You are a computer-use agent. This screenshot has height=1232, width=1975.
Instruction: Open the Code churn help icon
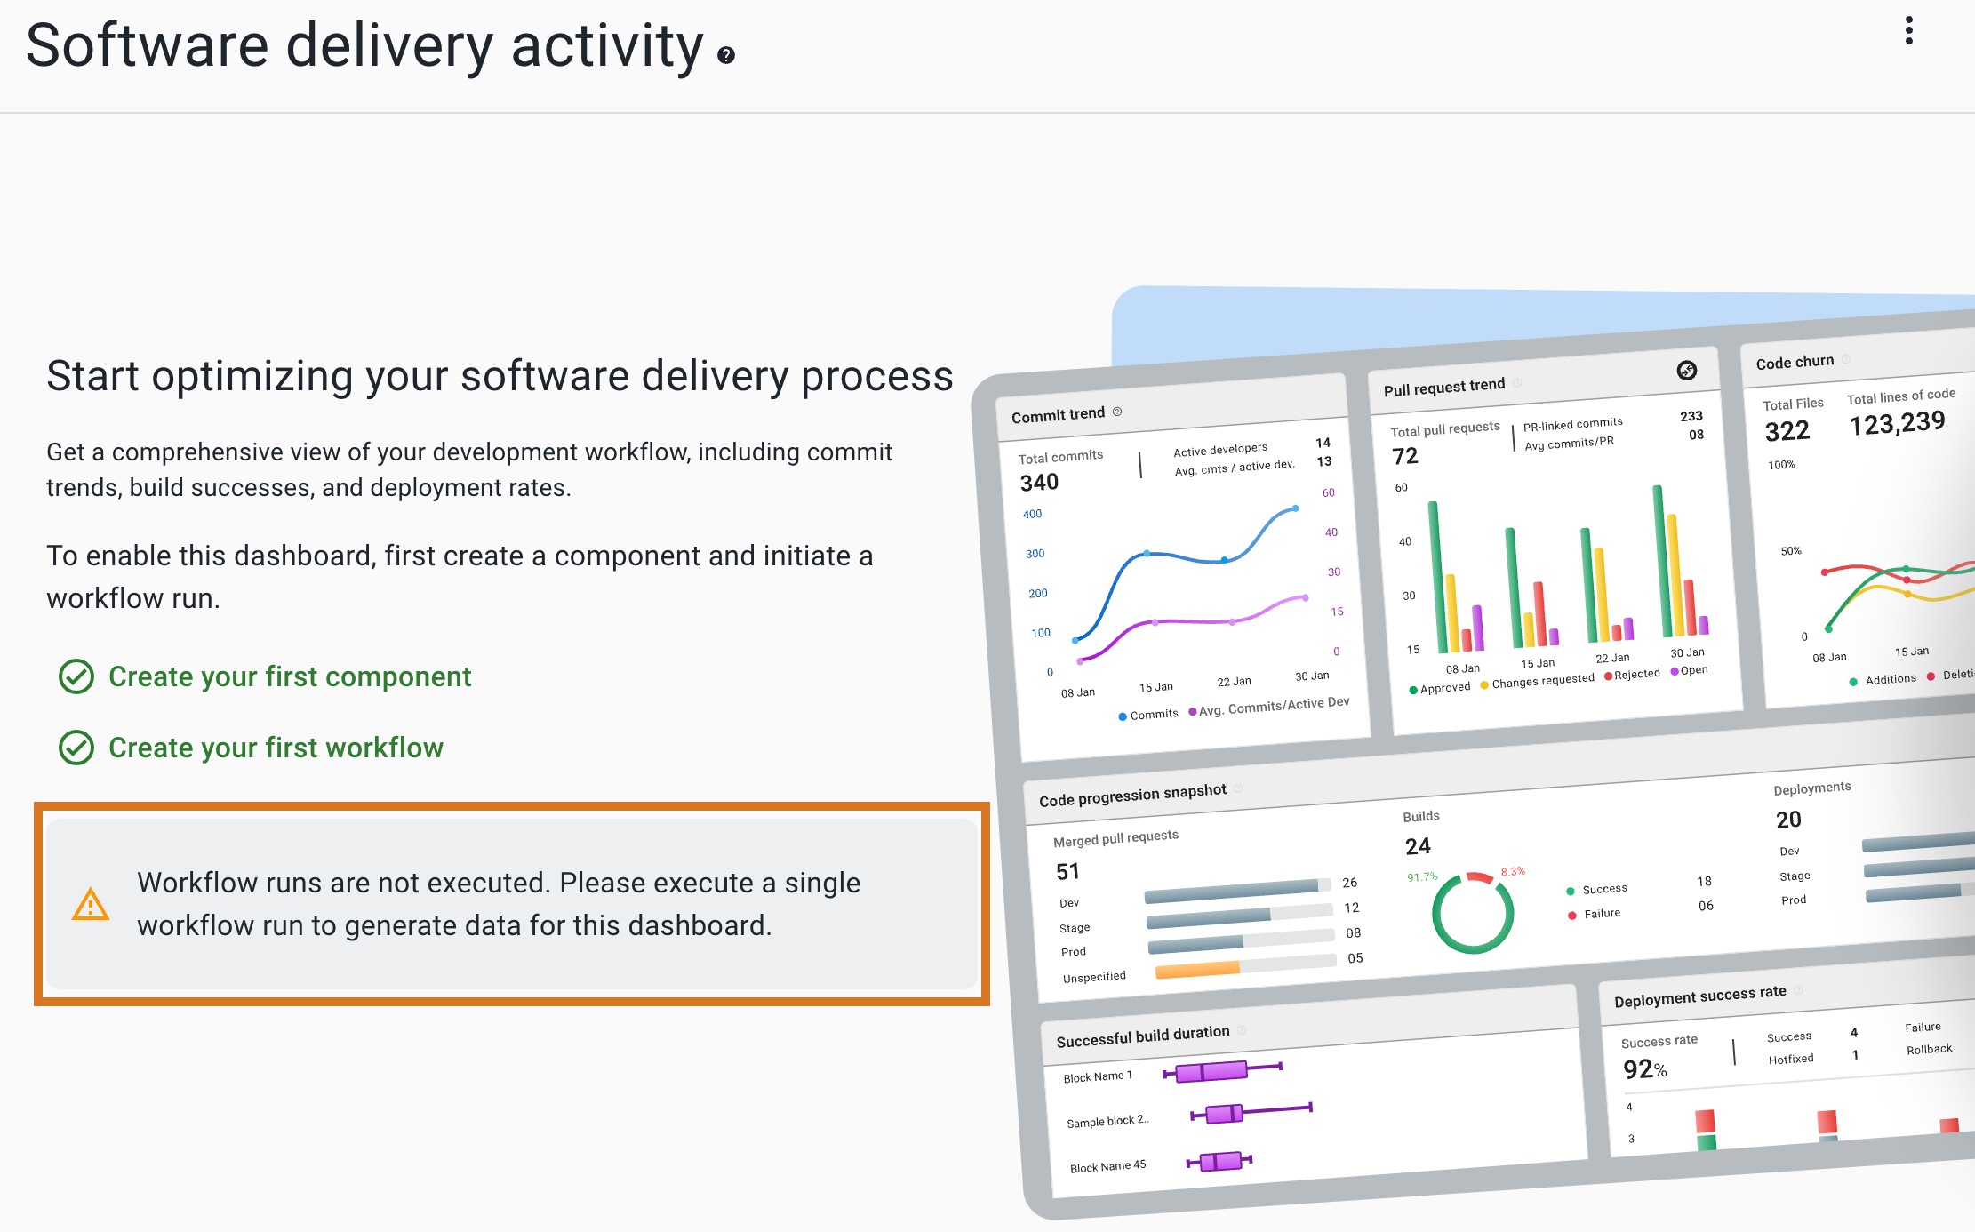[x=1848, y=359]
